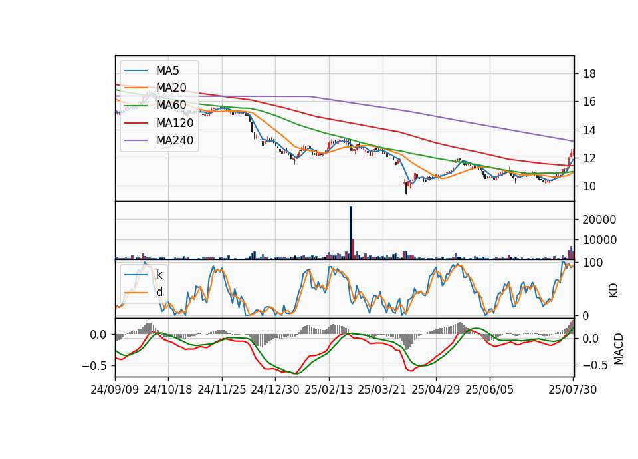Click the MA20 legend label
The image size is (638, 459).
click(171, 88)
